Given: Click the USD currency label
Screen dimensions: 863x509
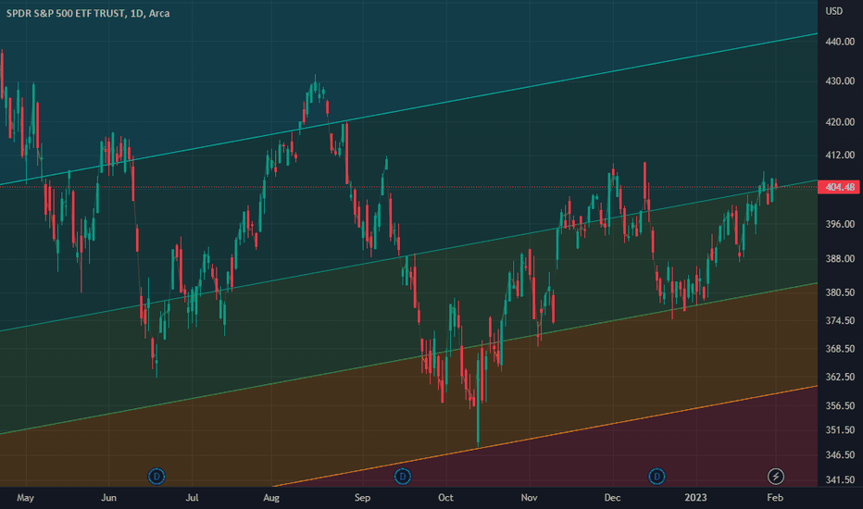Looking at the screenshot, I should point(833,11).
